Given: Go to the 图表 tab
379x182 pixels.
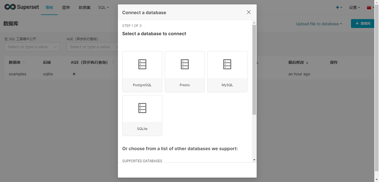Looking at the screenshot, I should point(66,7).
